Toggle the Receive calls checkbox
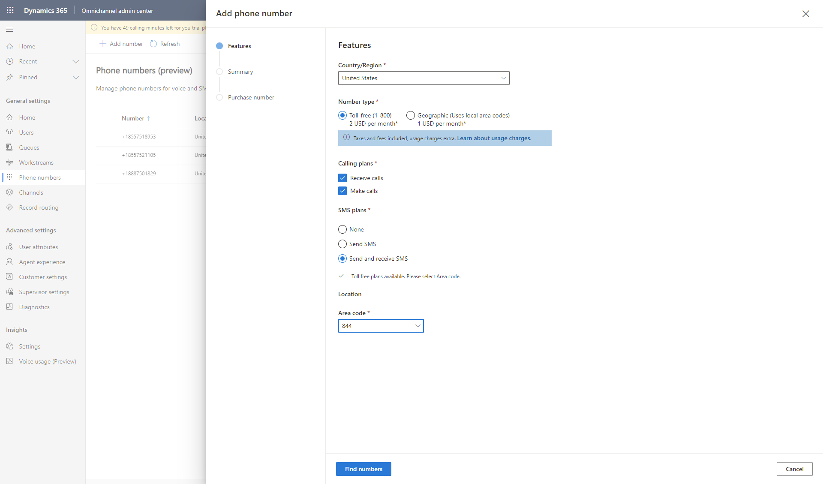This screenshot has width=823, height=484. [342, 177]
